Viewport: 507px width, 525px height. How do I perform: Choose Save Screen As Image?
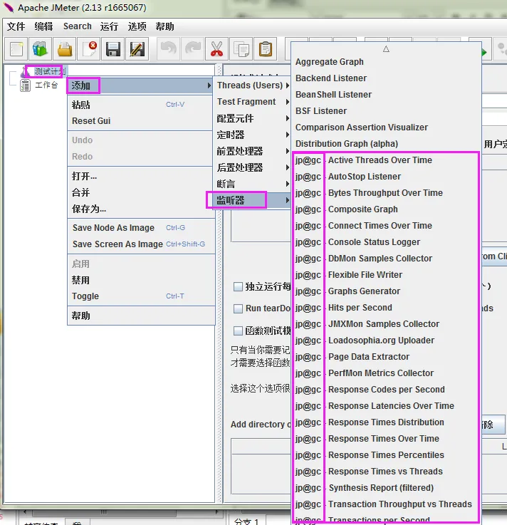[x=140, y=244]
